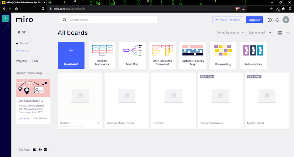Choose the Kanban Framework template

(x=102, y=56)
